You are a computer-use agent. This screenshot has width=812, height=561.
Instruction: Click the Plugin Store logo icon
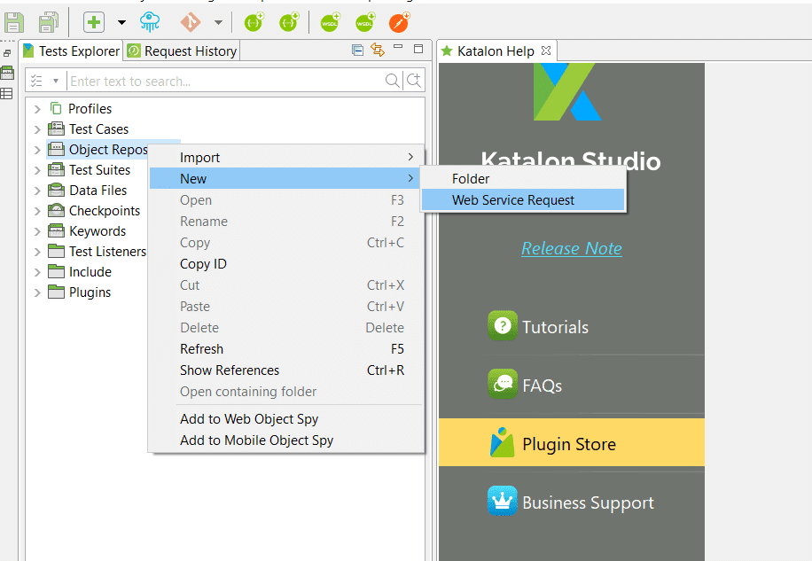(x=503, y=442)
